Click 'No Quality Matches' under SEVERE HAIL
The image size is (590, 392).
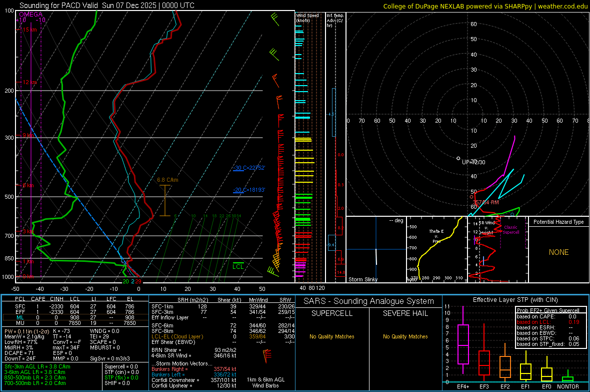(405, 336)
